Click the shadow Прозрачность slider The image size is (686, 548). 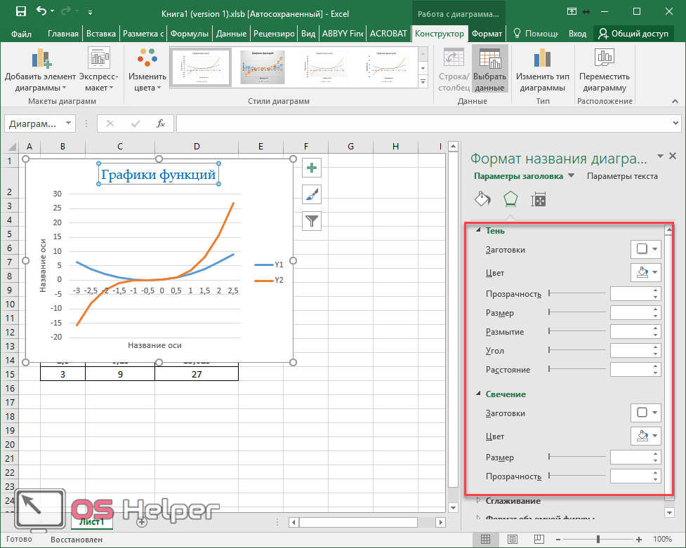pos(577,293)
